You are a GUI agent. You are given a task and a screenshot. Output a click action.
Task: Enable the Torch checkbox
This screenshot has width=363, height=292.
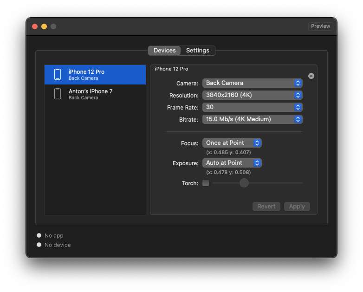point(206,183)
